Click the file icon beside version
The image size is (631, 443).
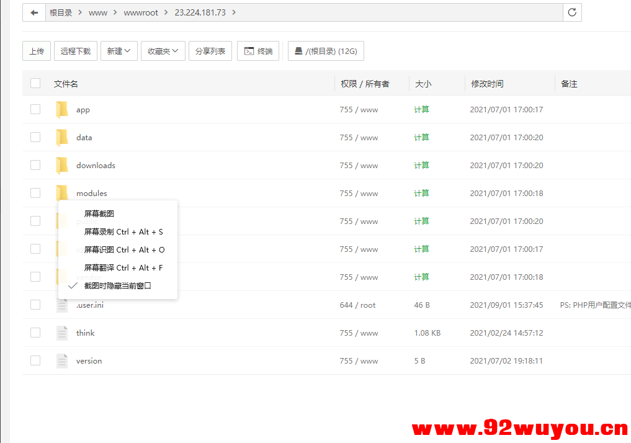coord(62,360)
